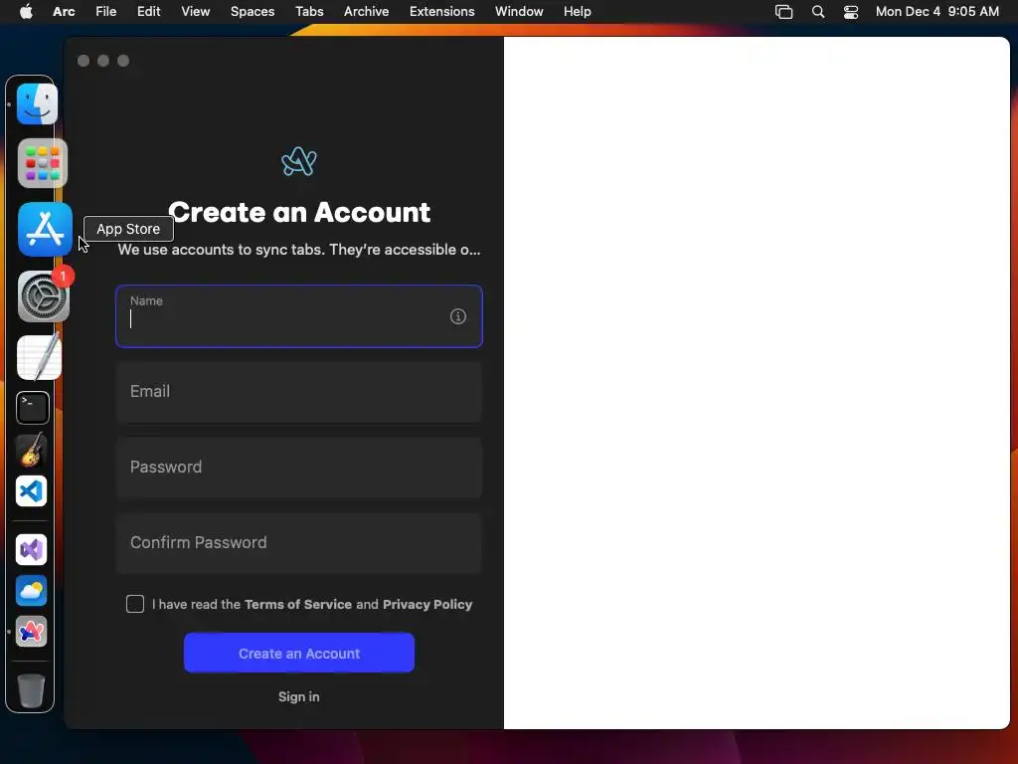Open System Settings from the dock

[43, 296]
